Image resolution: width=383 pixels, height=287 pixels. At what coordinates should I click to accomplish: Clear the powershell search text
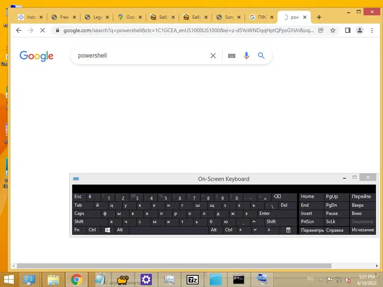(213, 56)
